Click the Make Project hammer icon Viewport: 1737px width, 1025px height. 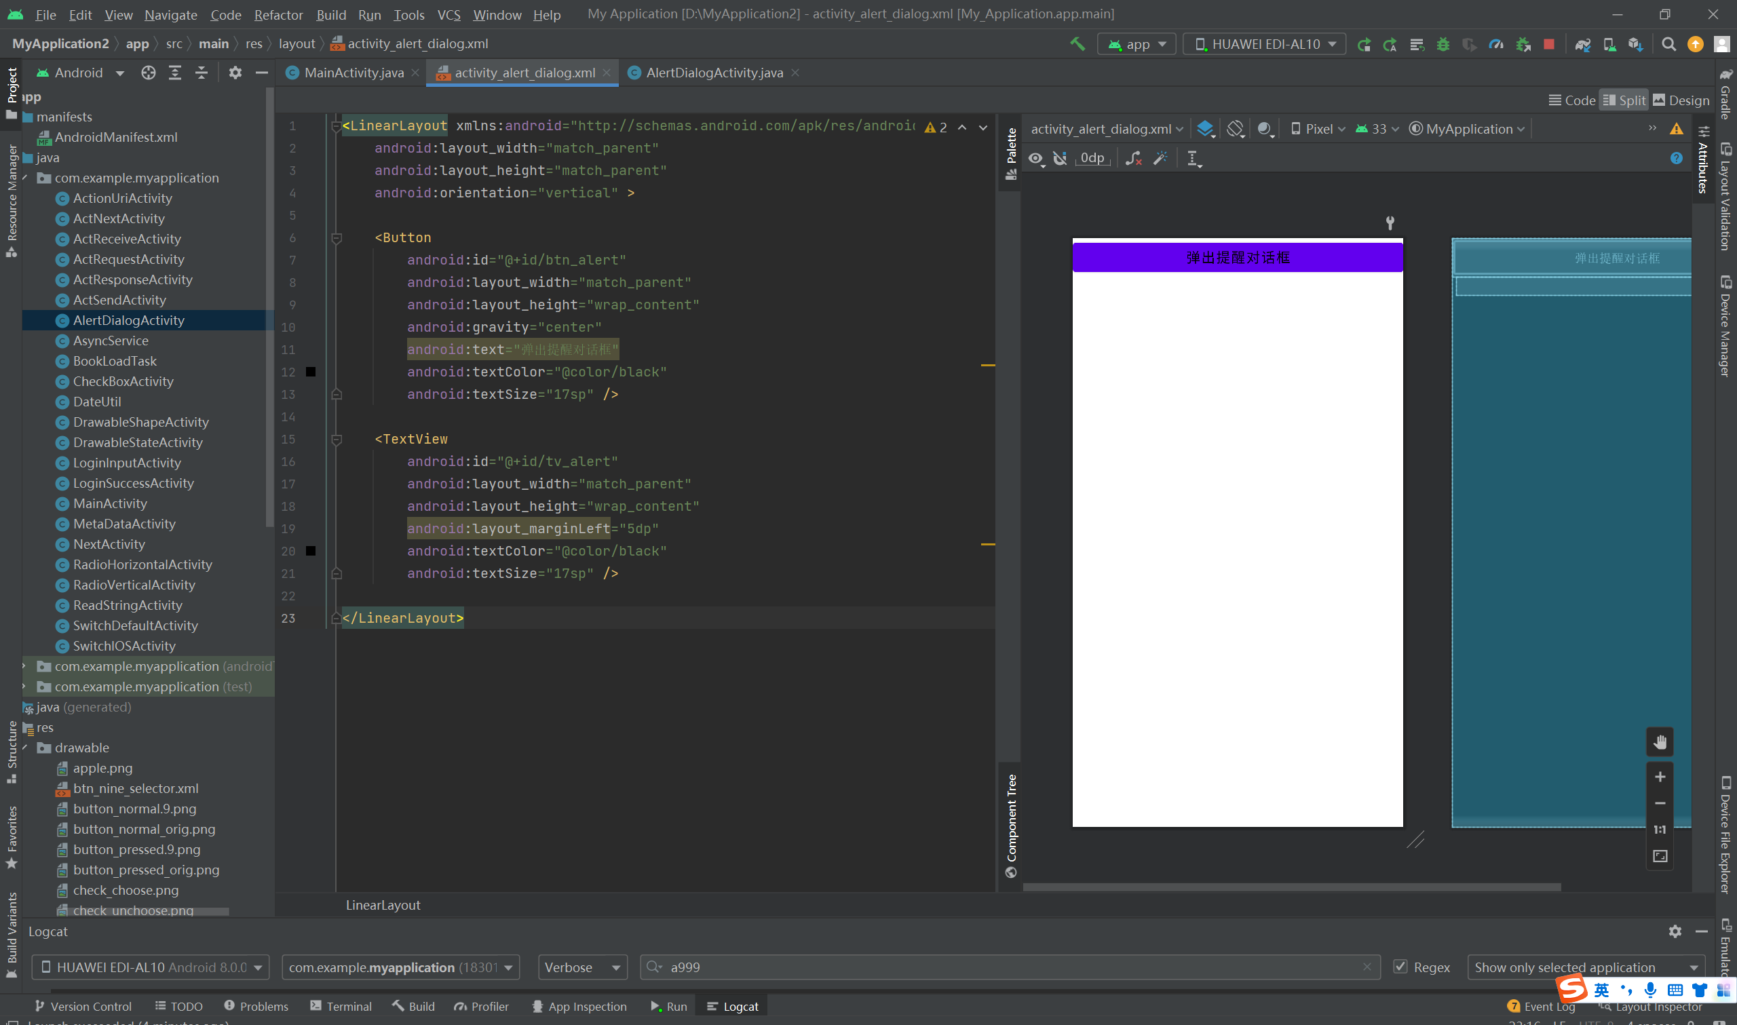point(1077,44)
